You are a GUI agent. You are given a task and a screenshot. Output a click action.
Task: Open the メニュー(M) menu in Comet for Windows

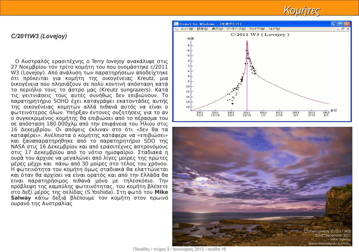(x=187, y=29)
